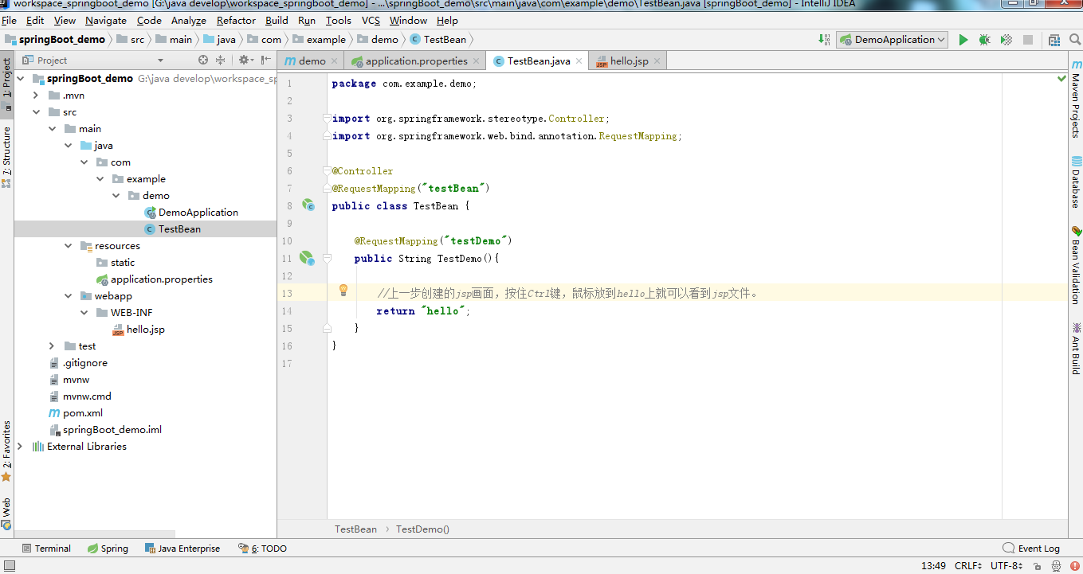Open the Web tool window stripe button

click(6, 513)
